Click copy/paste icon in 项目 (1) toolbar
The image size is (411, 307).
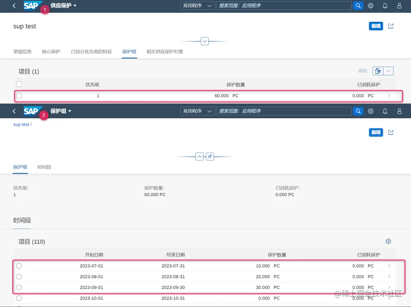pos(378,71)
